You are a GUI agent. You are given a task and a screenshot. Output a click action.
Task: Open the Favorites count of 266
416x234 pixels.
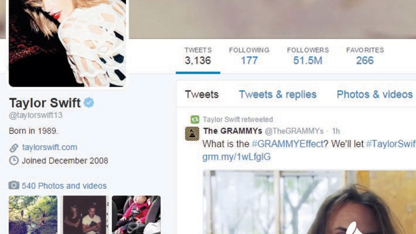(x=365, y=56)
